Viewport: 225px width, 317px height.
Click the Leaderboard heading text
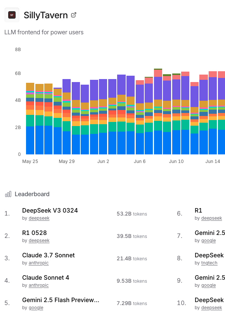coord(32,194)
